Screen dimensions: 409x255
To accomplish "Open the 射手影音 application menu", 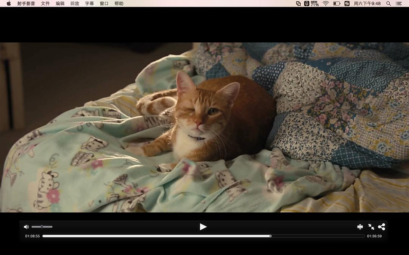I will (26, 3).
